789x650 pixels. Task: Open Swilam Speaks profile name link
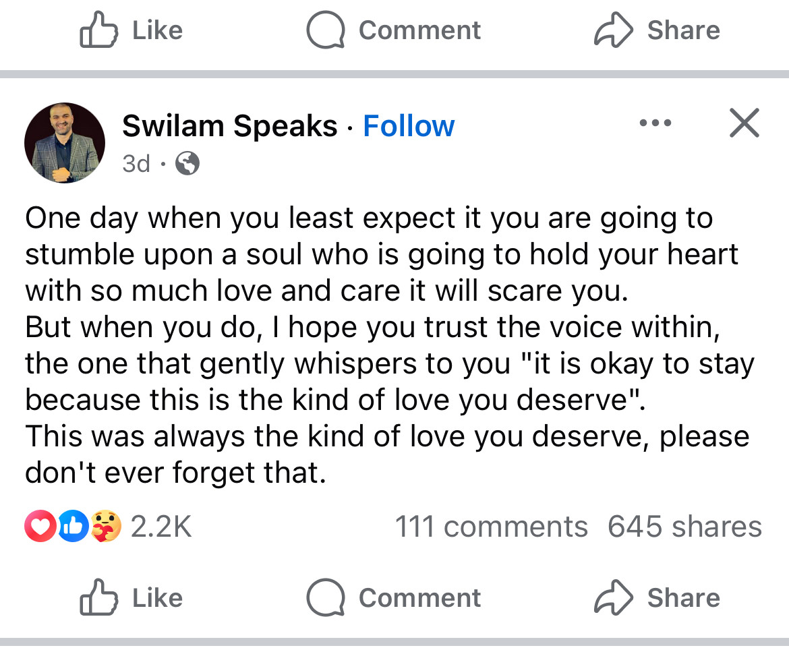click(x=229, y=126)
